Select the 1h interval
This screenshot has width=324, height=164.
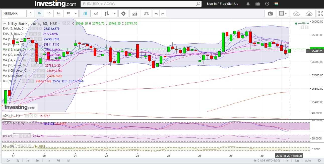pyautogui.click(x=39, y=14)
